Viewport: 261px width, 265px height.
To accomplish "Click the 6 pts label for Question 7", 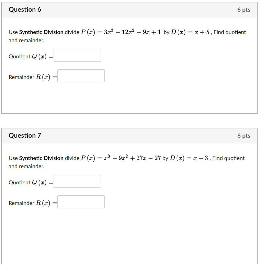I will [243, 136].
